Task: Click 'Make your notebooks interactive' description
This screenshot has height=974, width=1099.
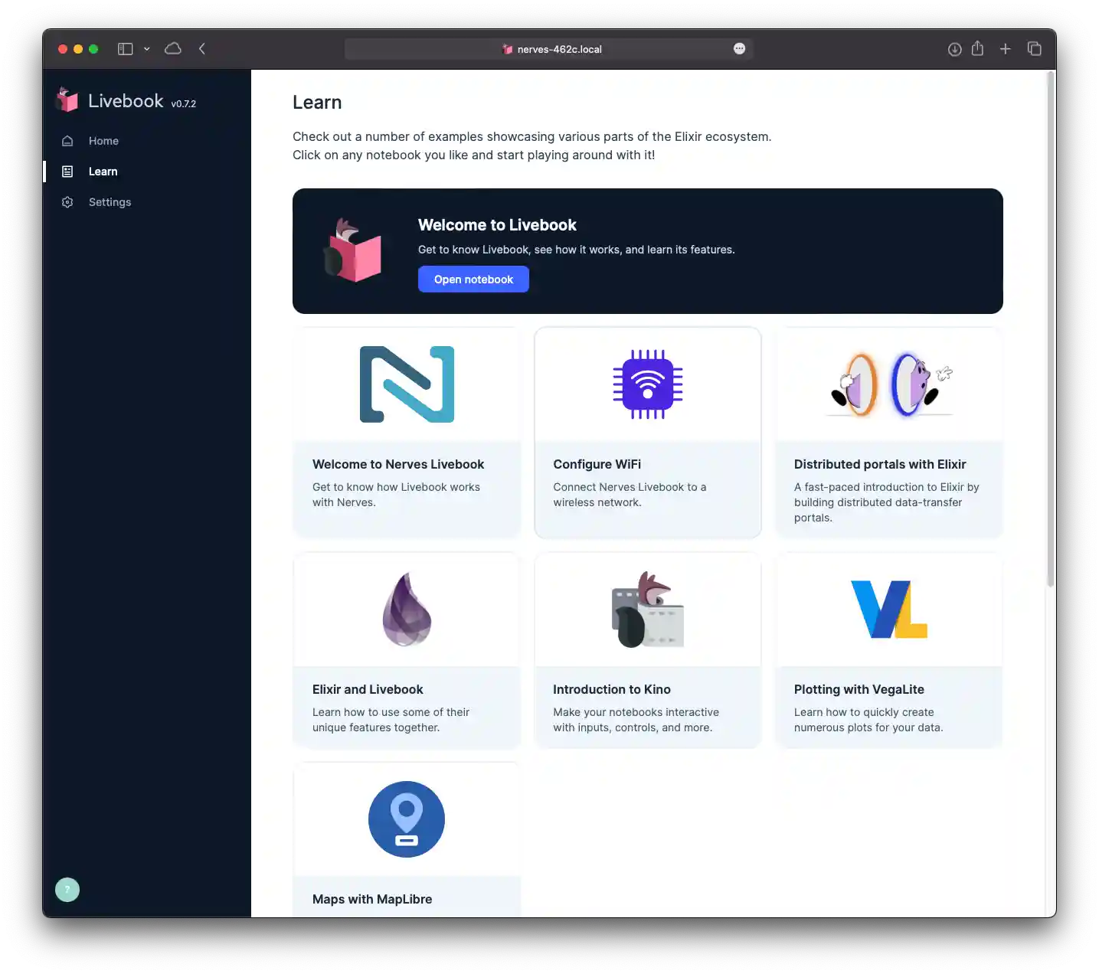Action: (636, 720)
